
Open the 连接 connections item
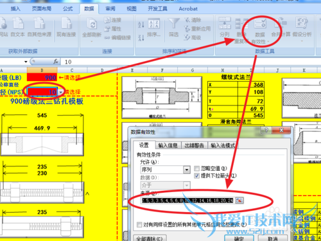coord(113,20)
